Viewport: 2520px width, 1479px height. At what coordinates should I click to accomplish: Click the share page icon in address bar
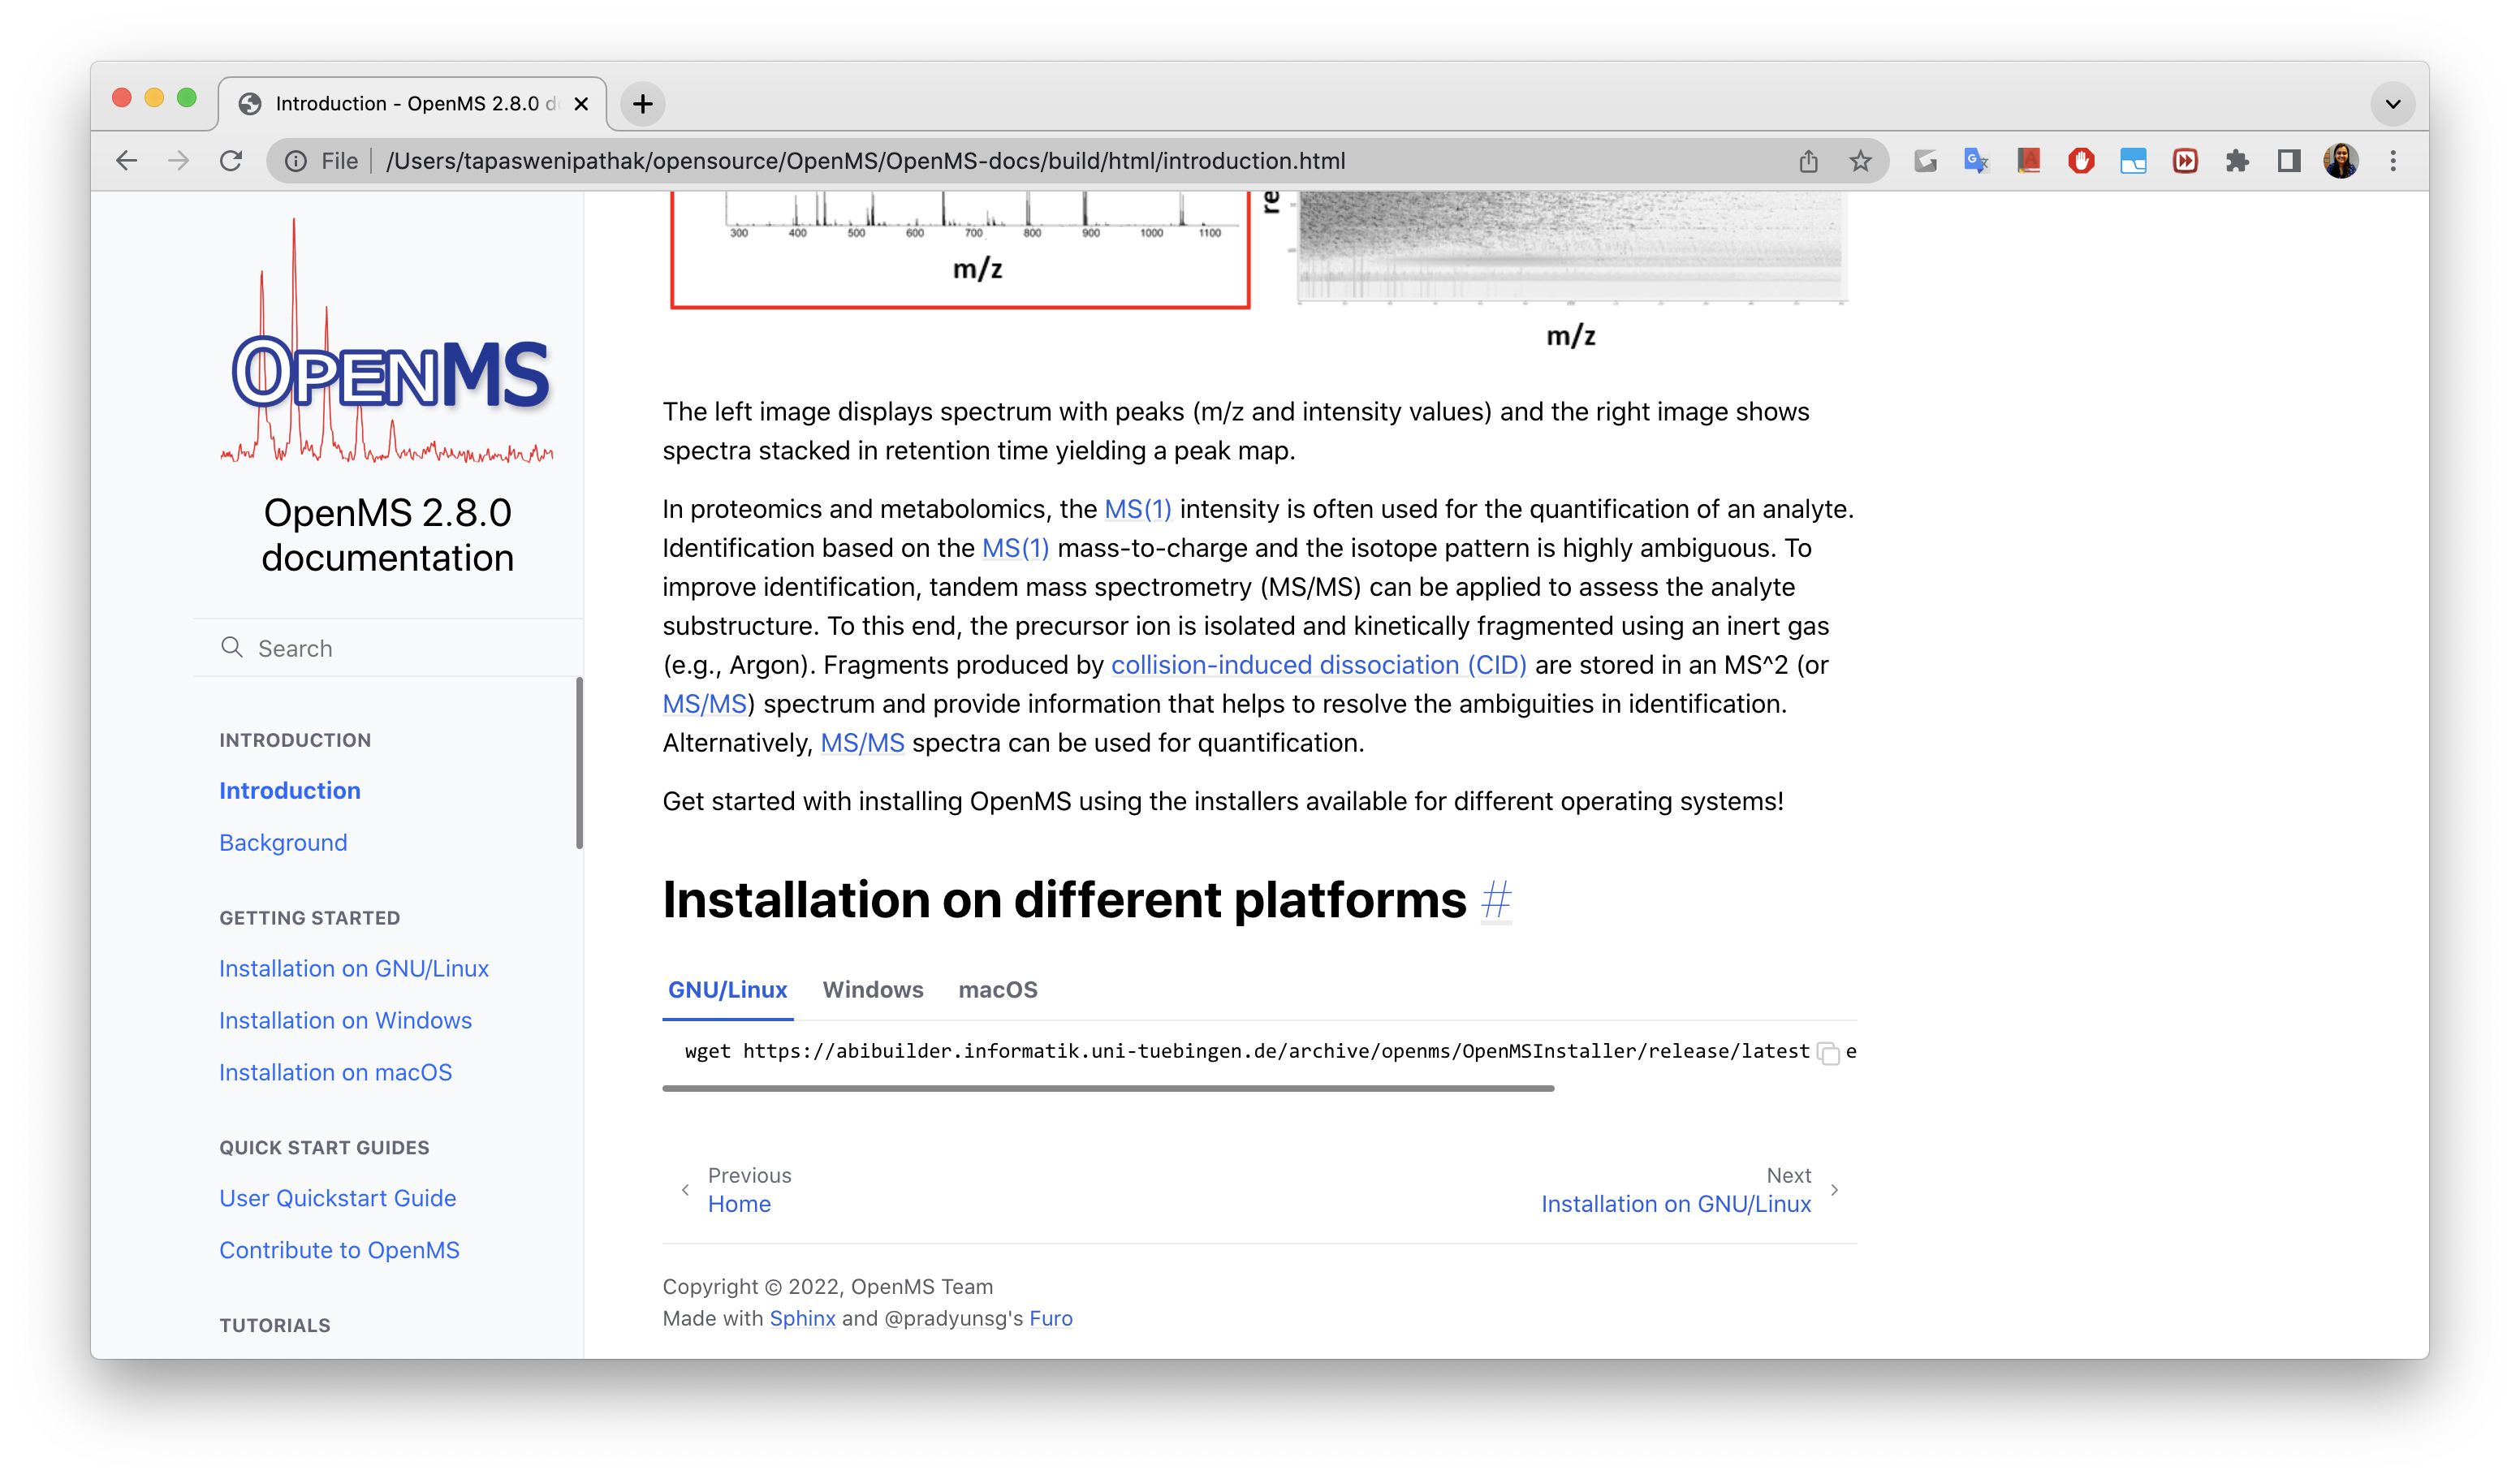tap(1808, 161)
